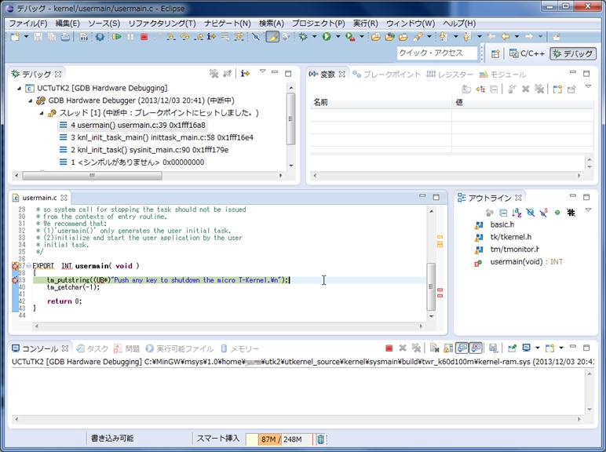
Task: Toggle Skip All Breakpoints in toolbar
Action: tap(255, 37)
